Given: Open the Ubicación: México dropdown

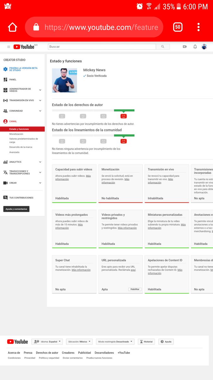Looking at the screenshot, I should pyautogui.click(x=80, y=342).
